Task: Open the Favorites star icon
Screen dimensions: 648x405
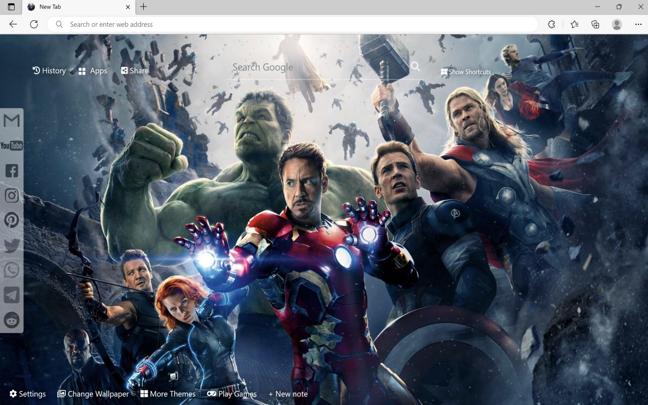Action: (x=574, y=24)
